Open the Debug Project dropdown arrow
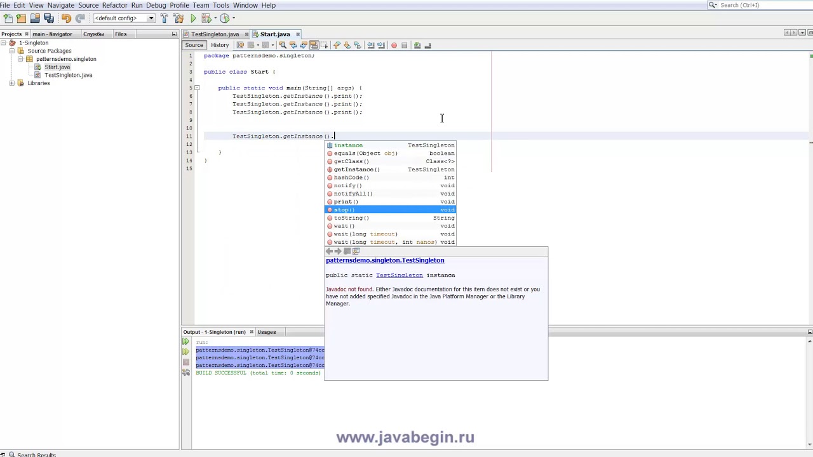 [x=214, y=18]
